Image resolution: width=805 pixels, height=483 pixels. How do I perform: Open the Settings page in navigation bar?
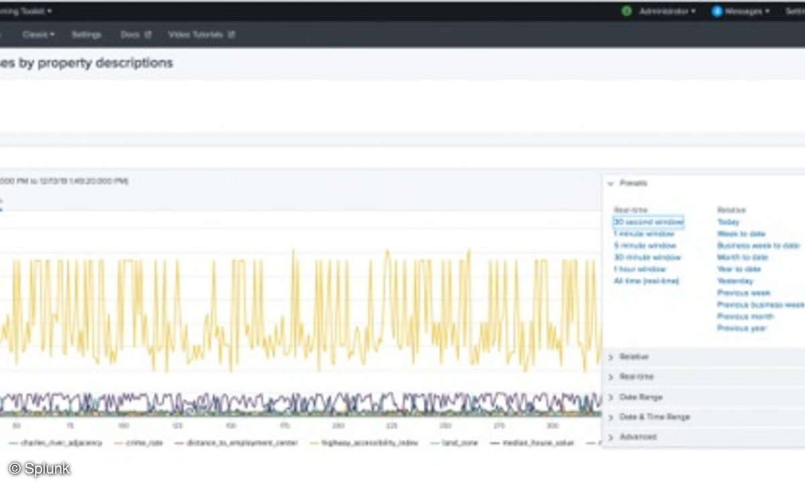[x=87, y=34]
